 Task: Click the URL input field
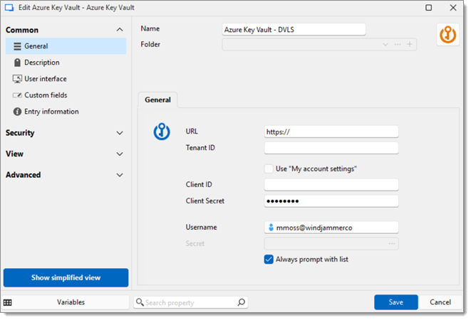pyautogui.click(x=331, y=132)
